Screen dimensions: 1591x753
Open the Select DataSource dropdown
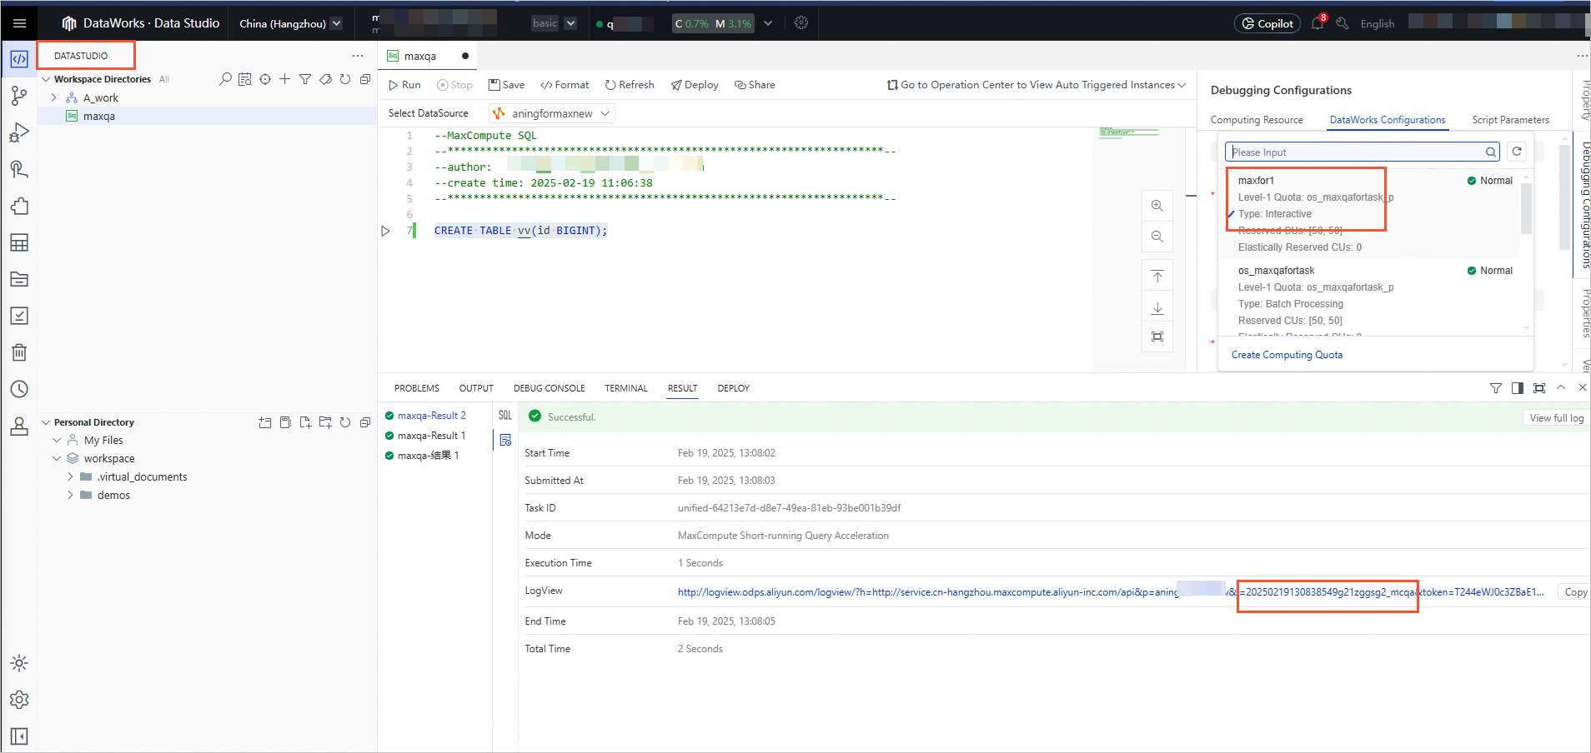[552, 113]
